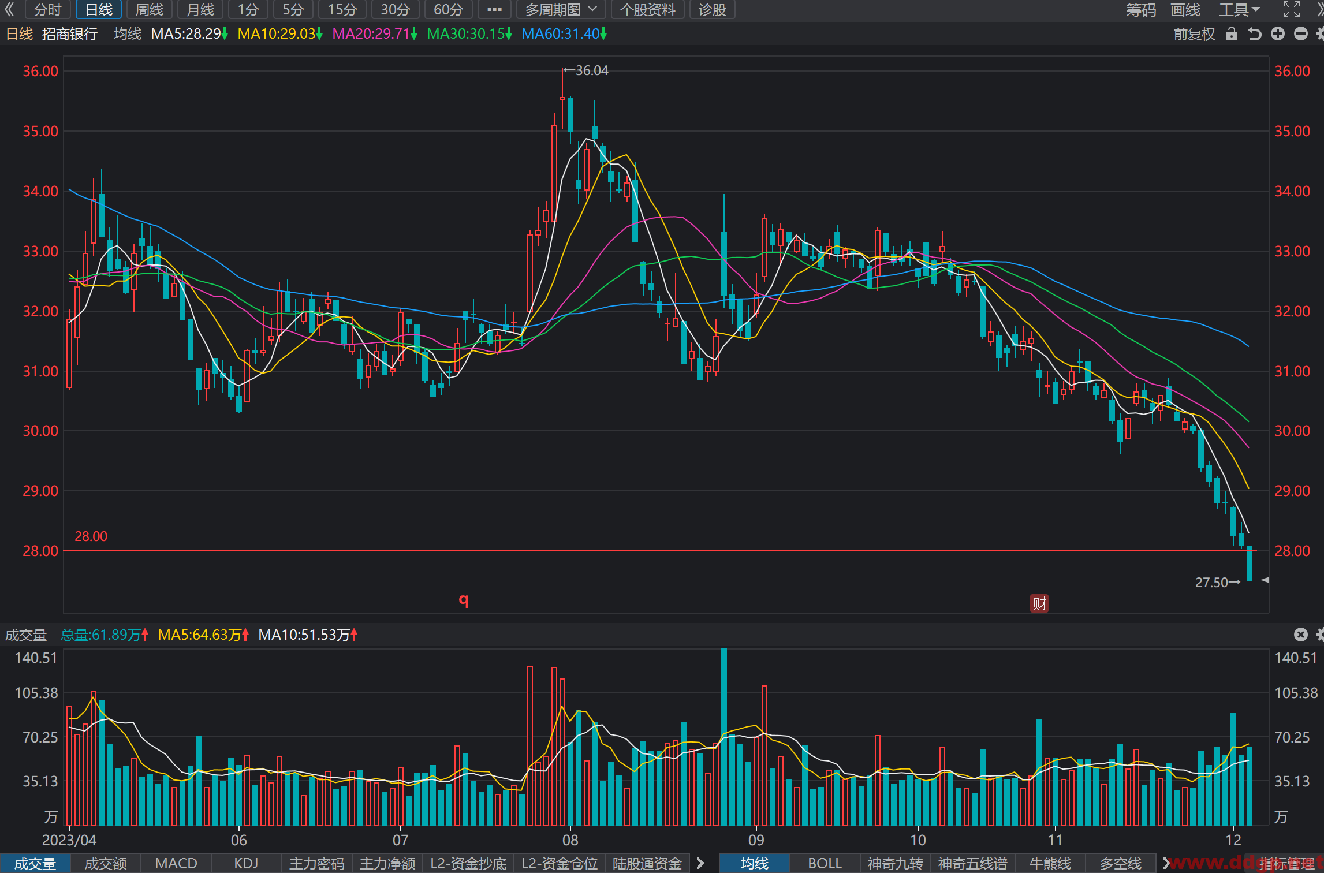1324x873 pixels.
Task: Click the undo arrow icon
Action: [1255, 34]
